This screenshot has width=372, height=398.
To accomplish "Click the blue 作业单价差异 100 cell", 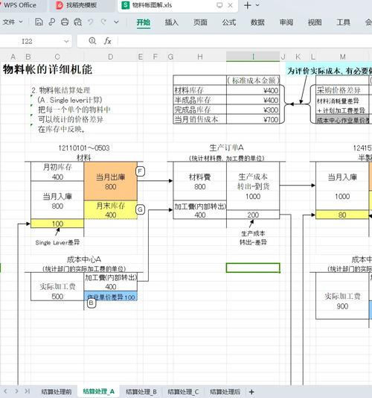I will point(111,297).
